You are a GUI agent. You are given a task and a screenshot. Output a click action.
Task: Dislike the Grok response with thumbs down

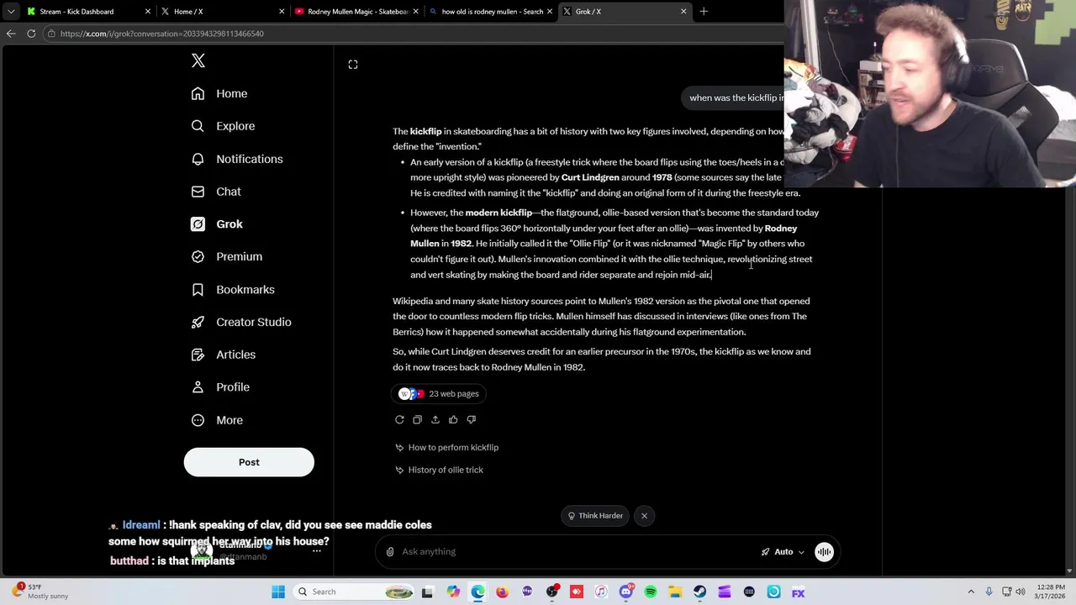[x=472, y=419]
